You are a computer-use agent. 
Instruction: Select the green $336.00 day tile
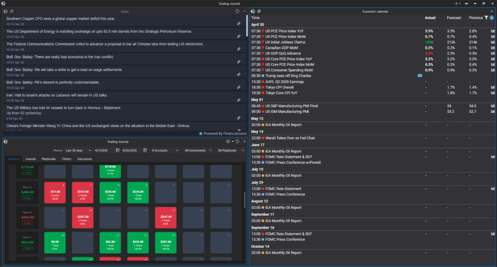coord(110,192)
